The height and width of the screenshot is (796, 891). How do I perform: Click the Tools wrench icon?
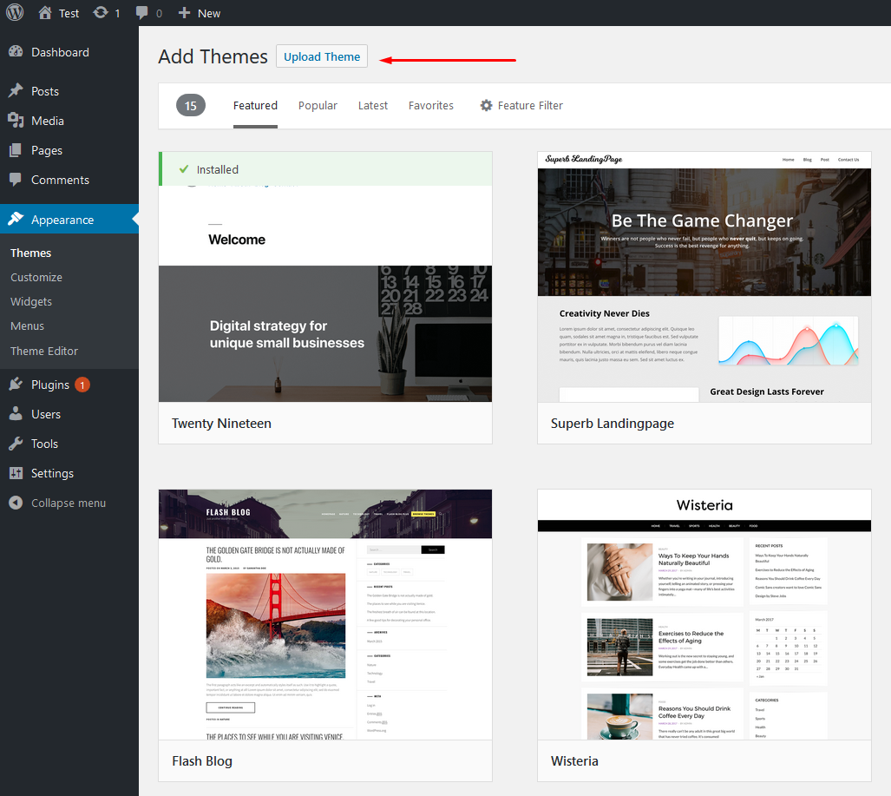[16, 444]
